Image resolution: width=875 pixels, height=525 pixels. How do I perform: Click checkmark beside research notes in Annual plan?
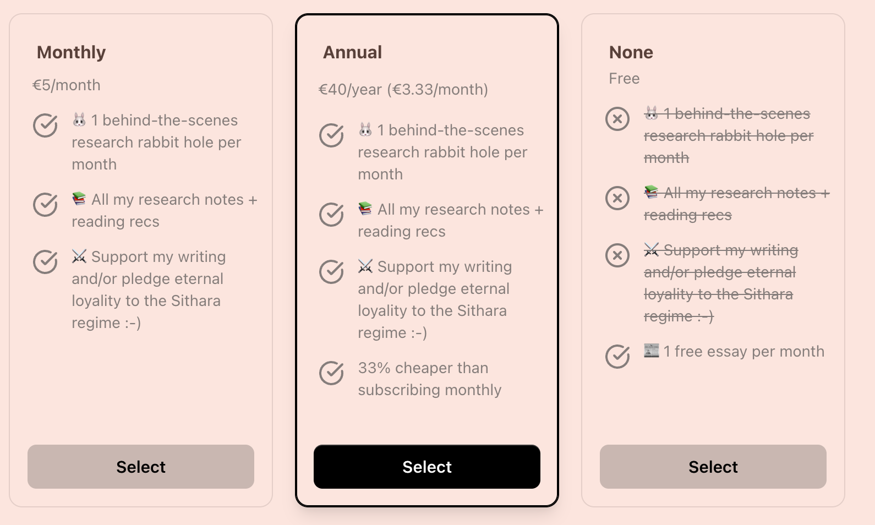[331, 214]
